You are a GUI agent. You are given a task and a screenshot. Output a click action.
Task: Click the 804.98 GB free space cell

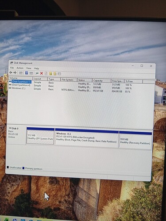click(x=117, y=91)
